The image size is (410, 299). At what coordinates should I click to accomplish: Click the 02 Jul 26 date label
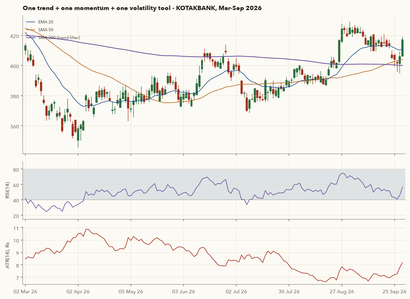click(236, 292)
